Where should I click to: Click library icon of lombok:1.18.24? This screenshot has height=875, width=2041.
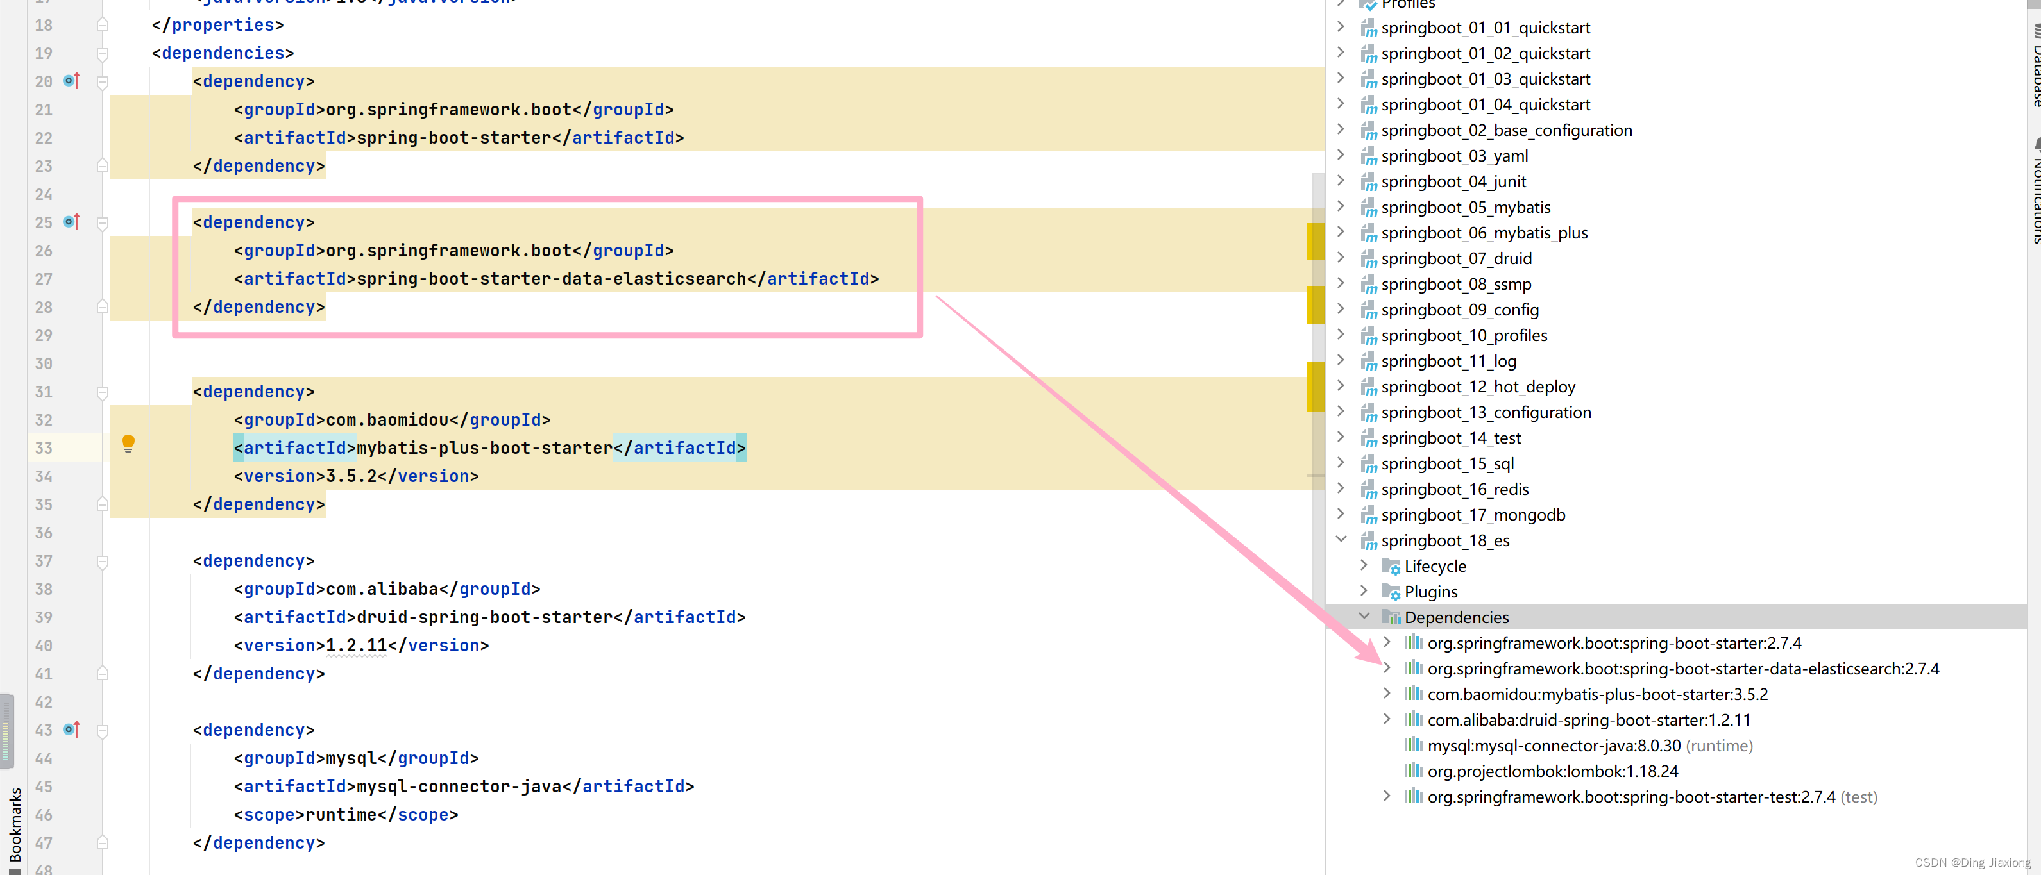click(1414, 771)
